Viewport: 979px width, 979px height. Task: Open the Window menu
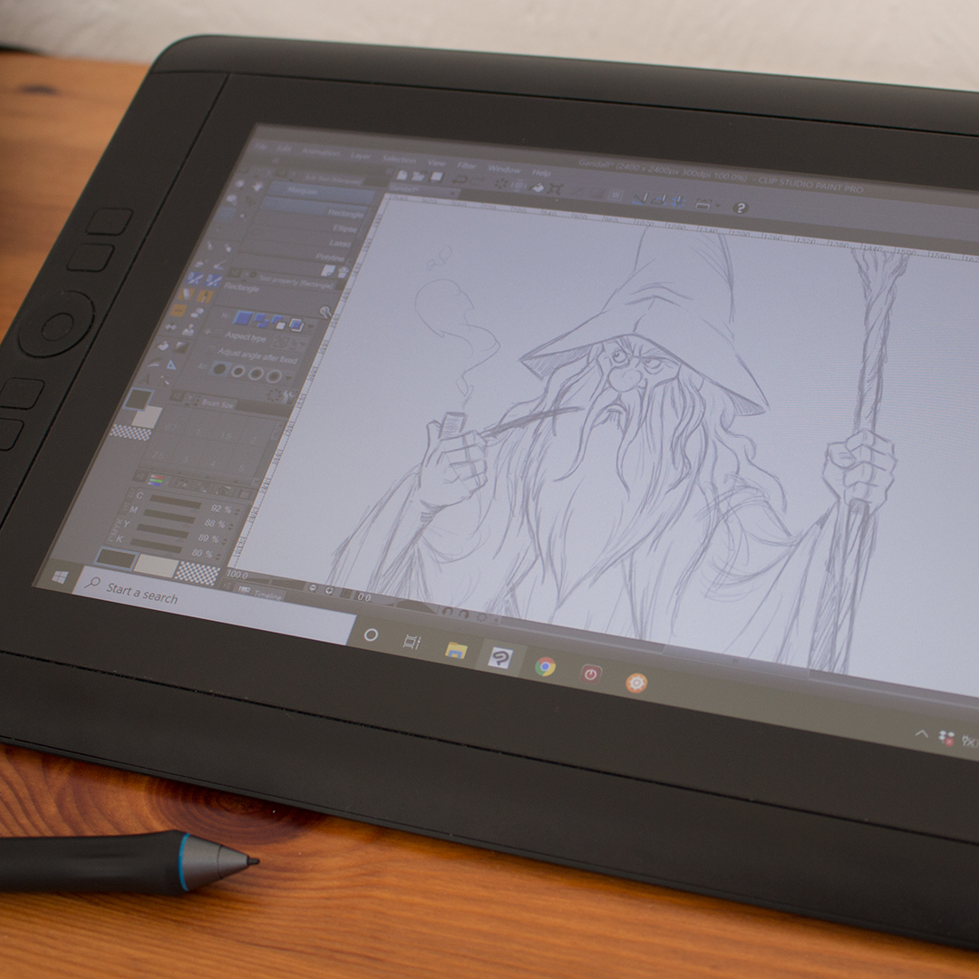pyautogui.click(x=504, y=170)
